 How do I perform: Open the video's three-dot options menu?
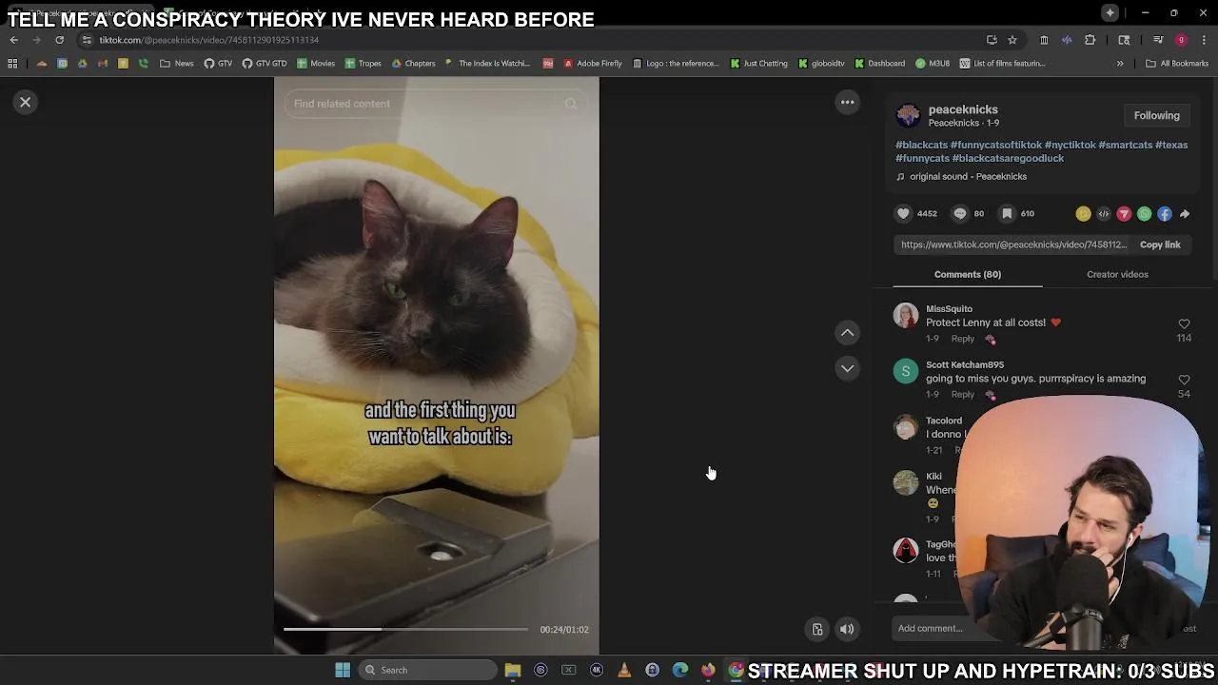[847, 102]
